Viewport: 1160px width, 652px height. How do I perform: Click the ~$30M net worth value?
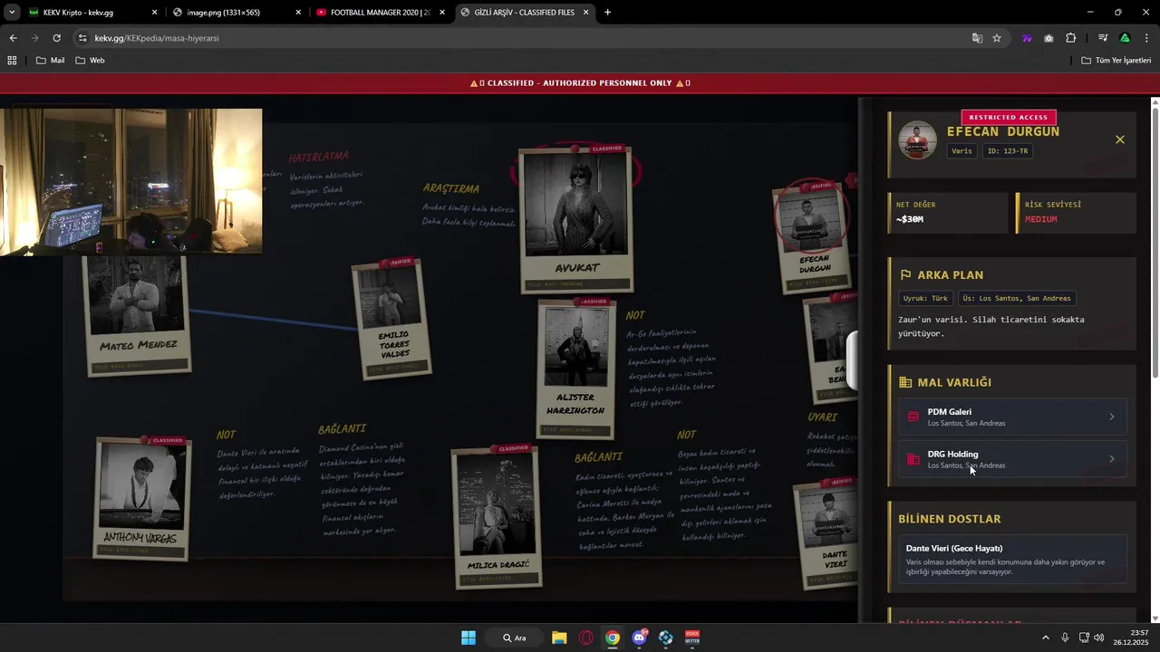pyautogui.click(x=910, y=219)
